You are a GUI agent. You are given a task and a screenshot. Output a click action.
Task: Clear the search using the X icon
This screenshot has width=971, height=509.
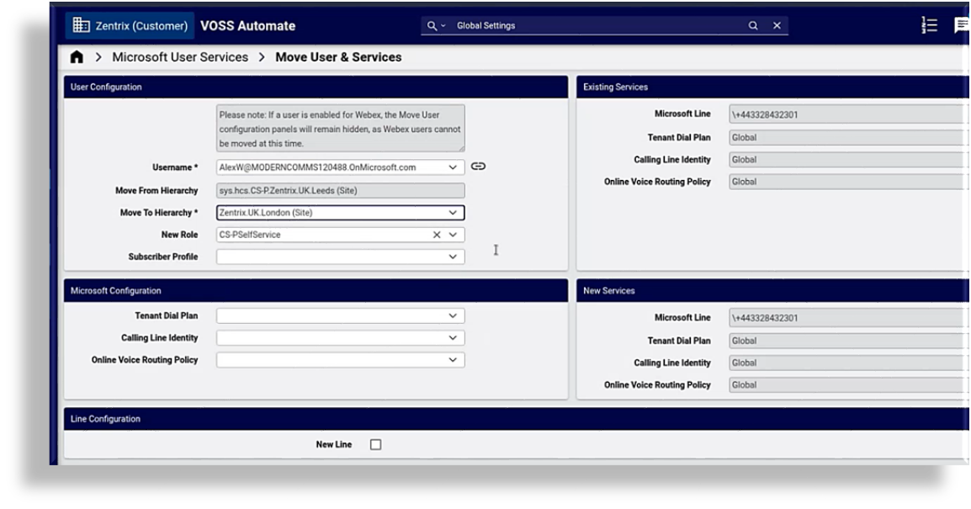pyautogui.click(x=776, y=25)
